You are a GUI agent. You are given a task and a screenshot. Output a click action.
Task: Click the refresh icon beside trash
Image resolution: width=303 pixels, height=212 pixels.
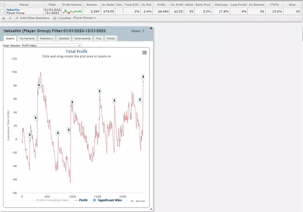10,18
